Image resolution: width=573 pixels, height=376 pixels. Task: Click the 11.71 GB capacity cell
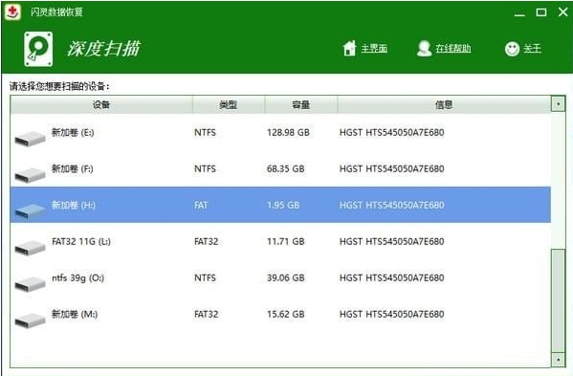coord(286,241)
